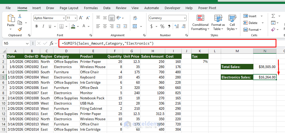
Task: Set Top Align vertical alignment
Action: (x=98, y=18)
